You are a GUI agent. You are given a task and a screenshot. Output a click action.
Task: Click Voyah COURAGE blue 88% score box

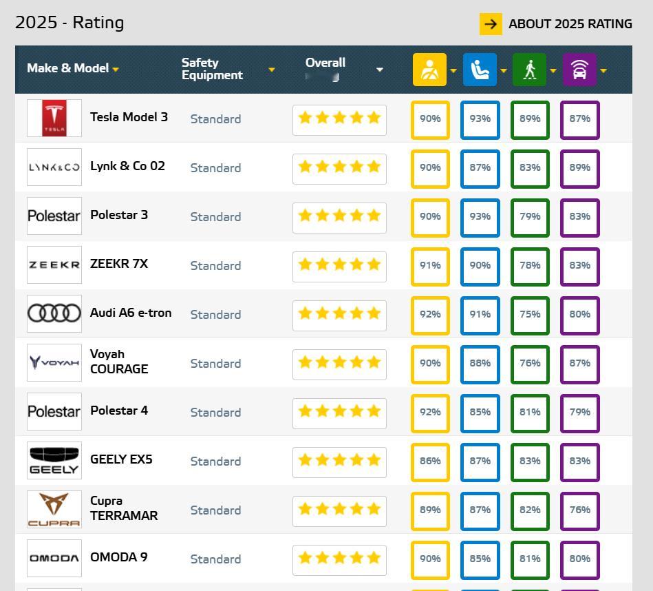(480, 364)
